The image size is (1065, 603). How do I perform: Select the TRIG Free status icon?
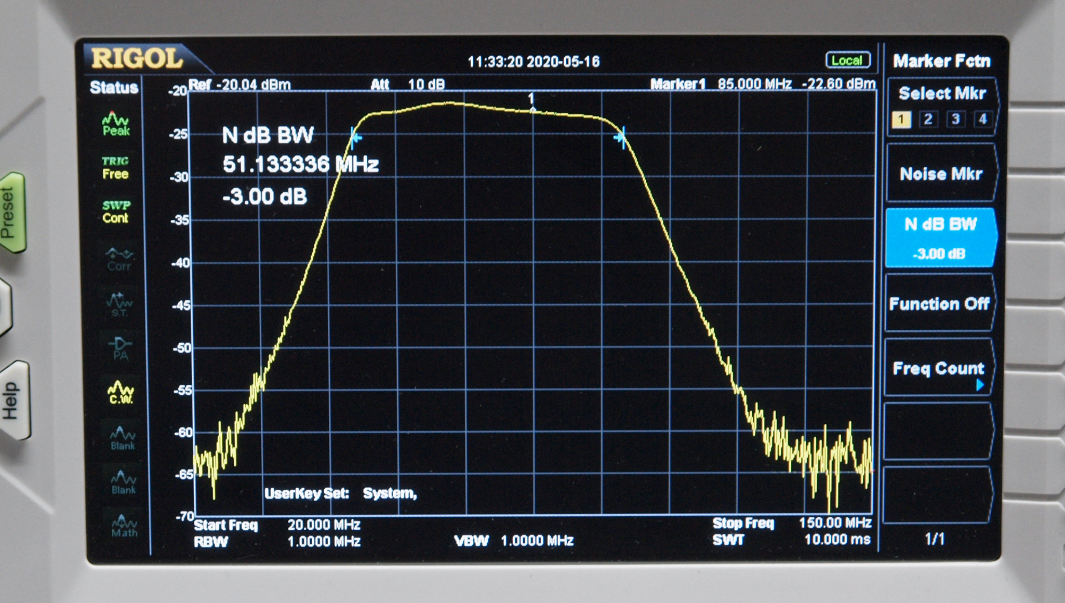(115, 168)
